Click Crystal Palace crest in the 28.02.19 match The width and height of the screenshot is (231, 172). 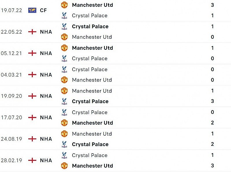64,155
